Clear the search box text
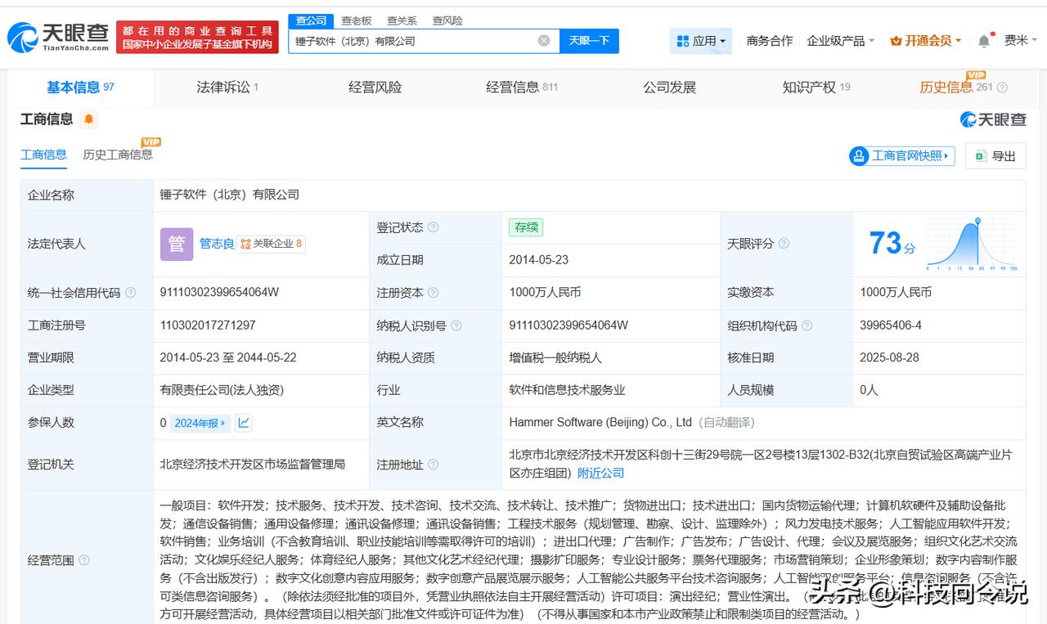The height and width of the screenshot is (624, 1047). [544, 41]
